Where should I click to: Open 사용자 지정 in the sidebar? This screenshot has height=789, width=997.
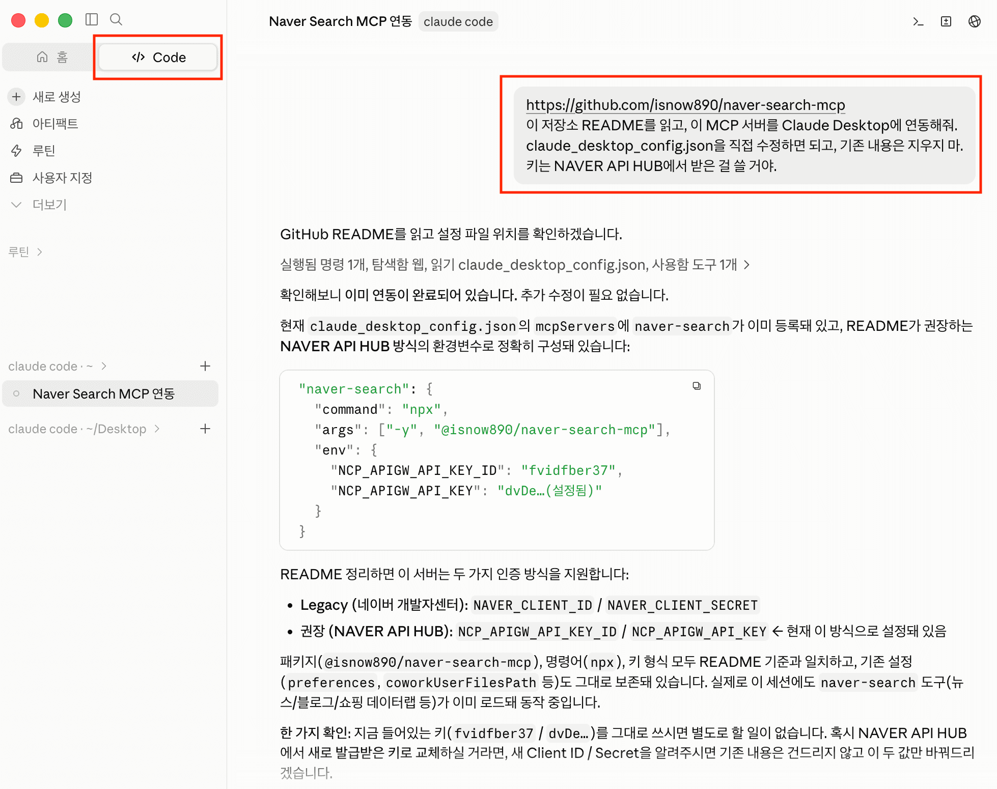(62, 178)
